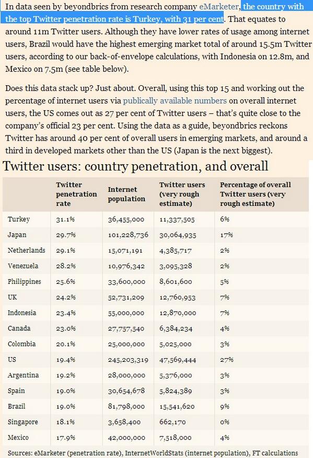313x458 pixels.
Task: Open the eMarketer link
Action: click(x=219, y=6)
